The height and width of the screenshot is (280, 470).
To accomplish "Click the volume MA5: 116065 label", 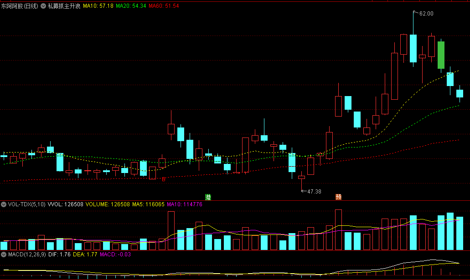I will (x=148, y=204).
